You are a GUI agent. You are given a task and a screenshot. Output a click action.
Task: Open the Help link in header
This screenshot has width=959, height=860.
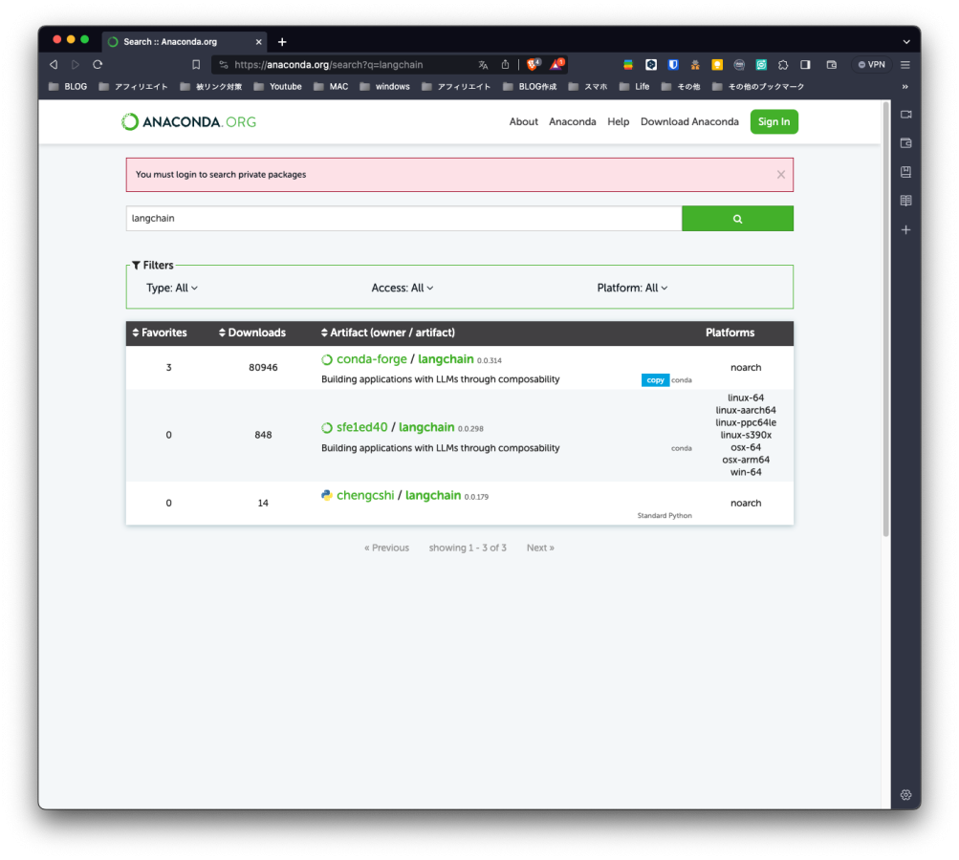point(619,121)
